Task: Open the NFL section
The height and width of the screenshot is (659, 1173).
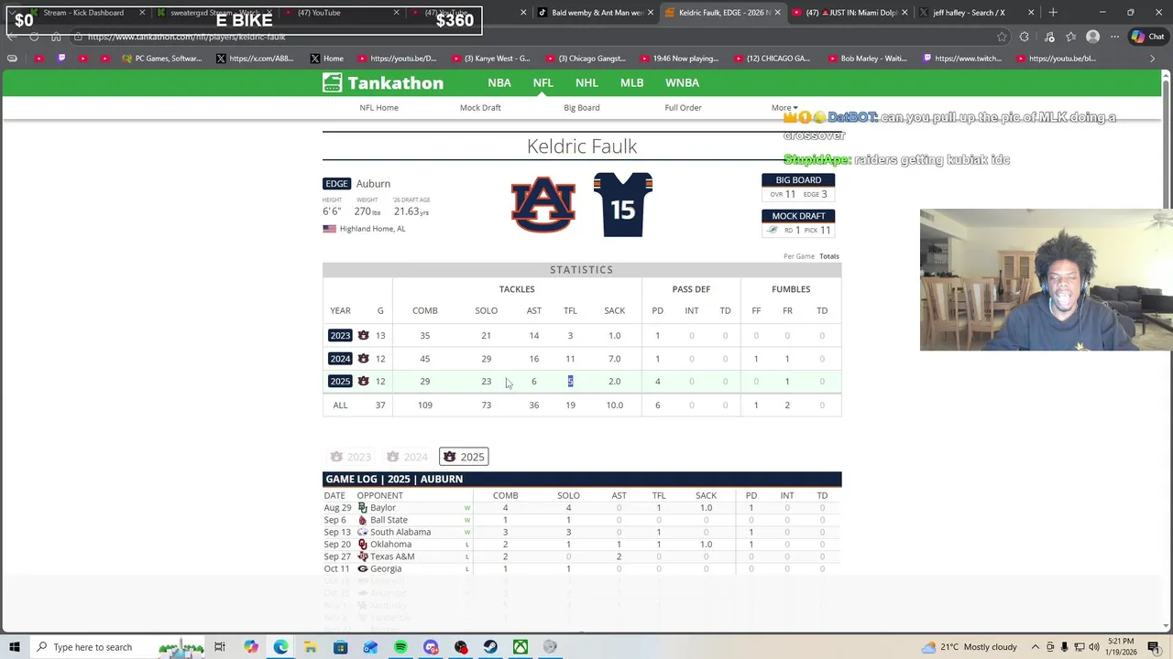Action: point(543,82)
